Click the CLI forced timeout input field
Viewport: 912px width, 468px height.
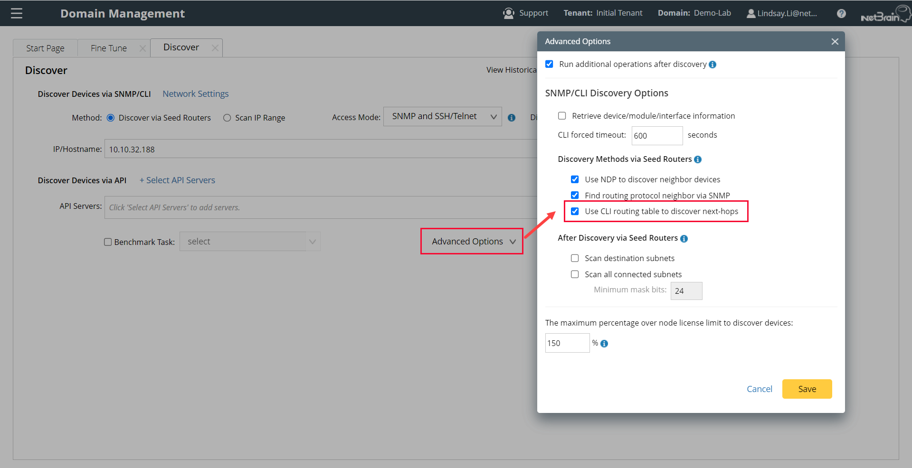[x=656, y=136]
